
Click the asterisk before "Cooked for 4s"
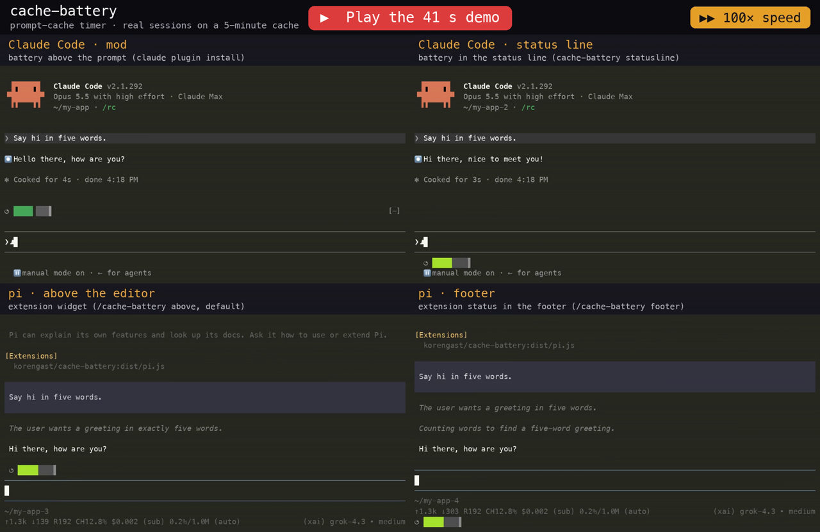7,180
